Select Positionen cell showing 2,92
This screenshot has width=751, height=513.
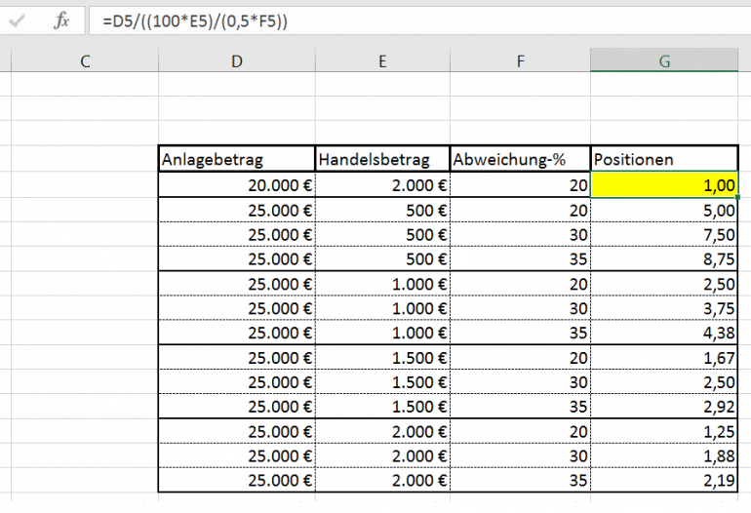[664, 407]
